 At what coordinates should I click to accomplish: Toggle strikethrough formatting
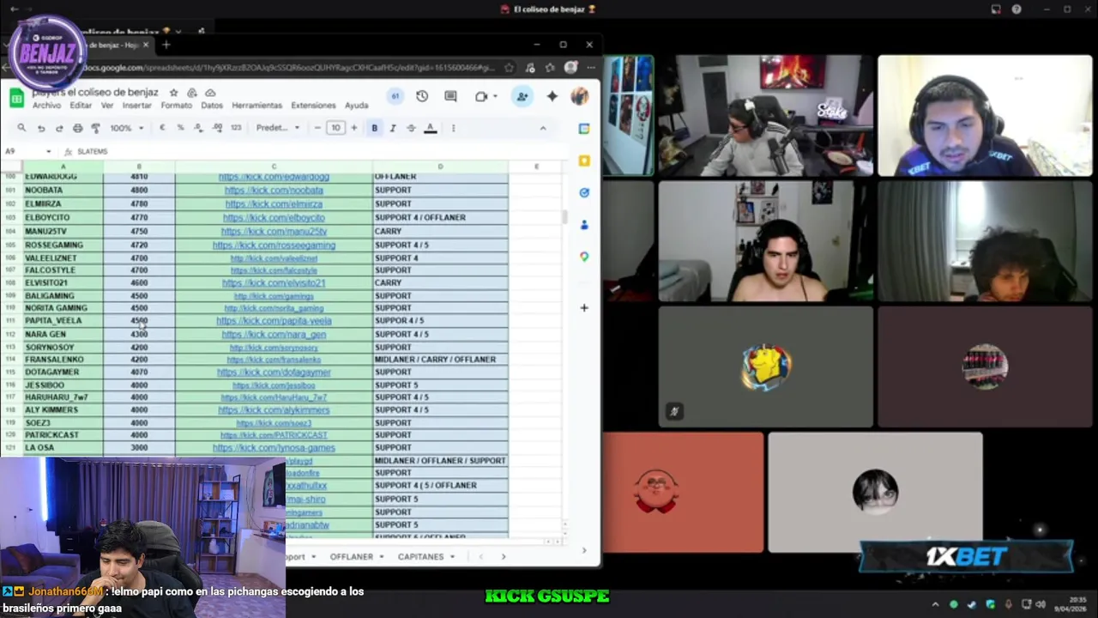point(411,128)
